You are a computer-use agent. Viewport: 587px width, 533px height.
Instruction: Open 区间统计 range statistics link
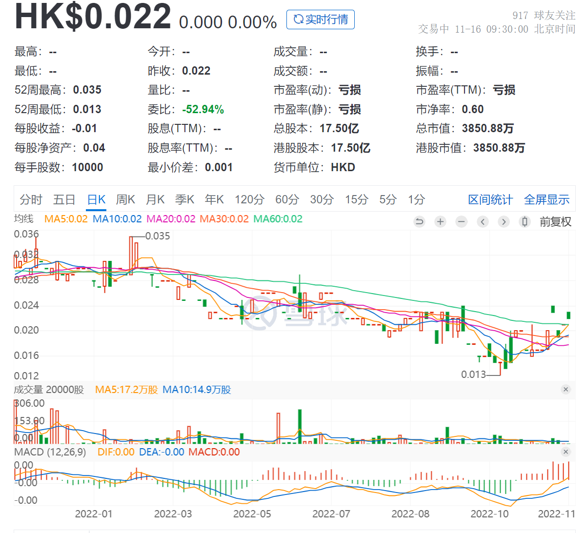(x=490, y=199)
